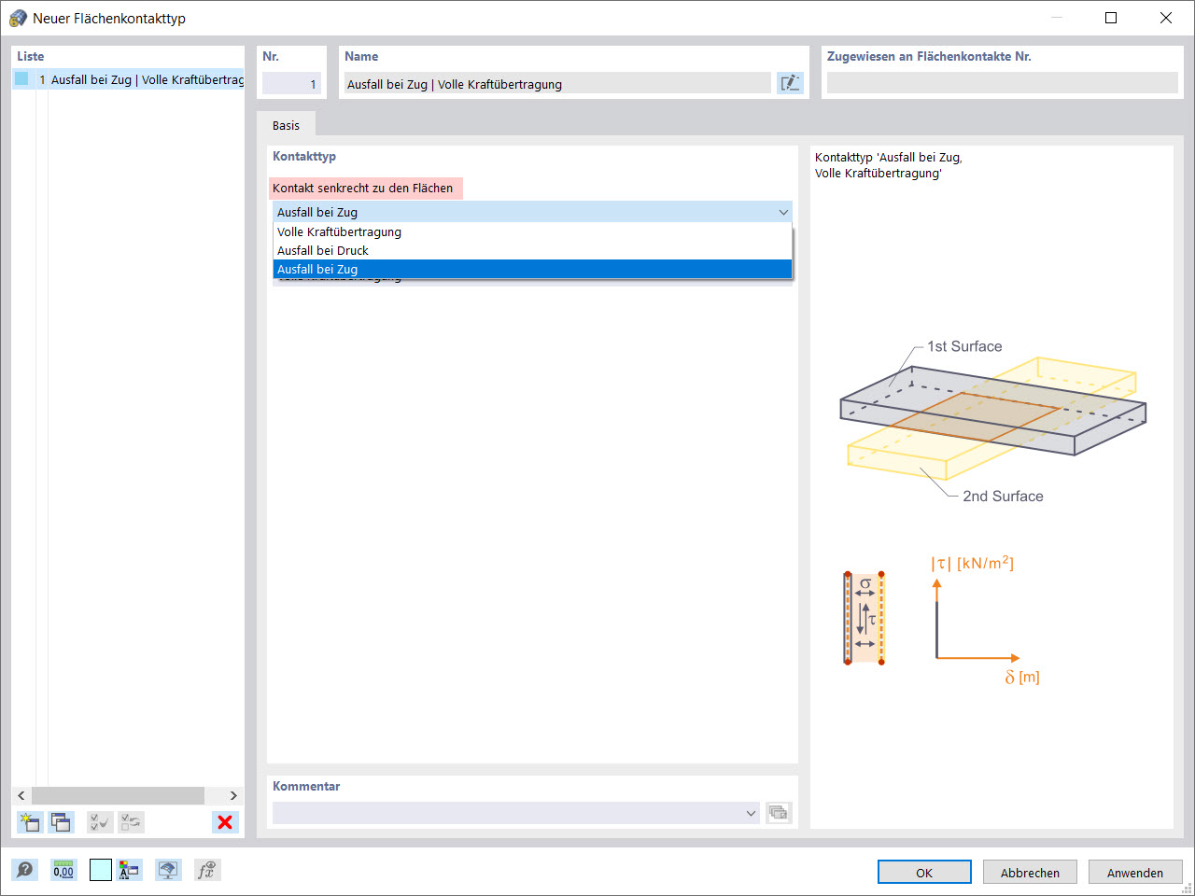Close the dialog window with X

pos(1166,18)
